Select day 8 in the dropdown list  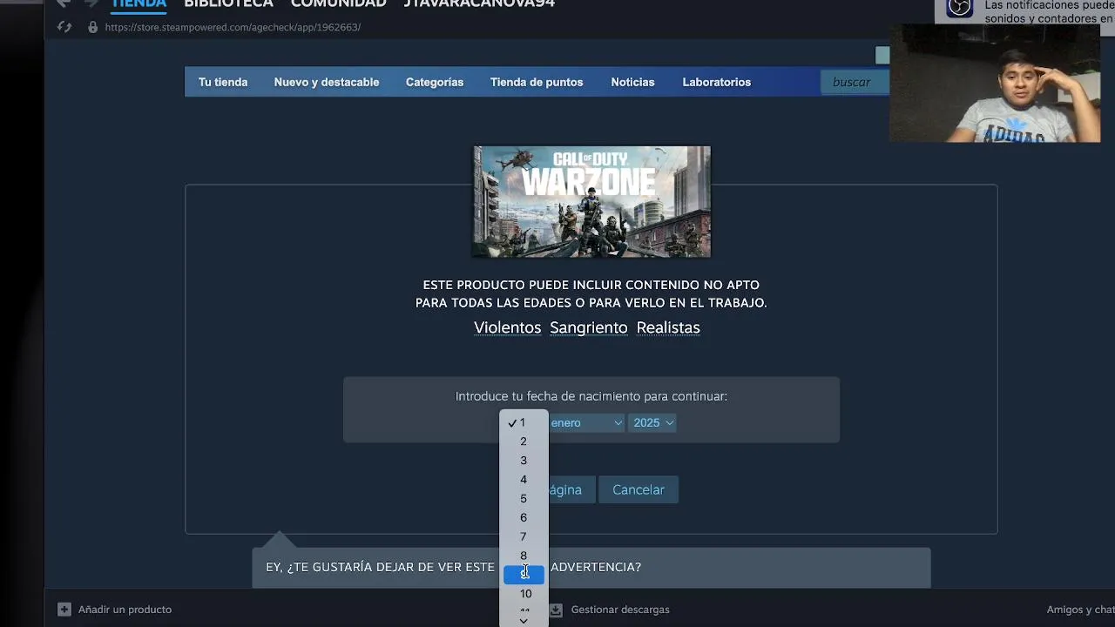pos(524,556)
